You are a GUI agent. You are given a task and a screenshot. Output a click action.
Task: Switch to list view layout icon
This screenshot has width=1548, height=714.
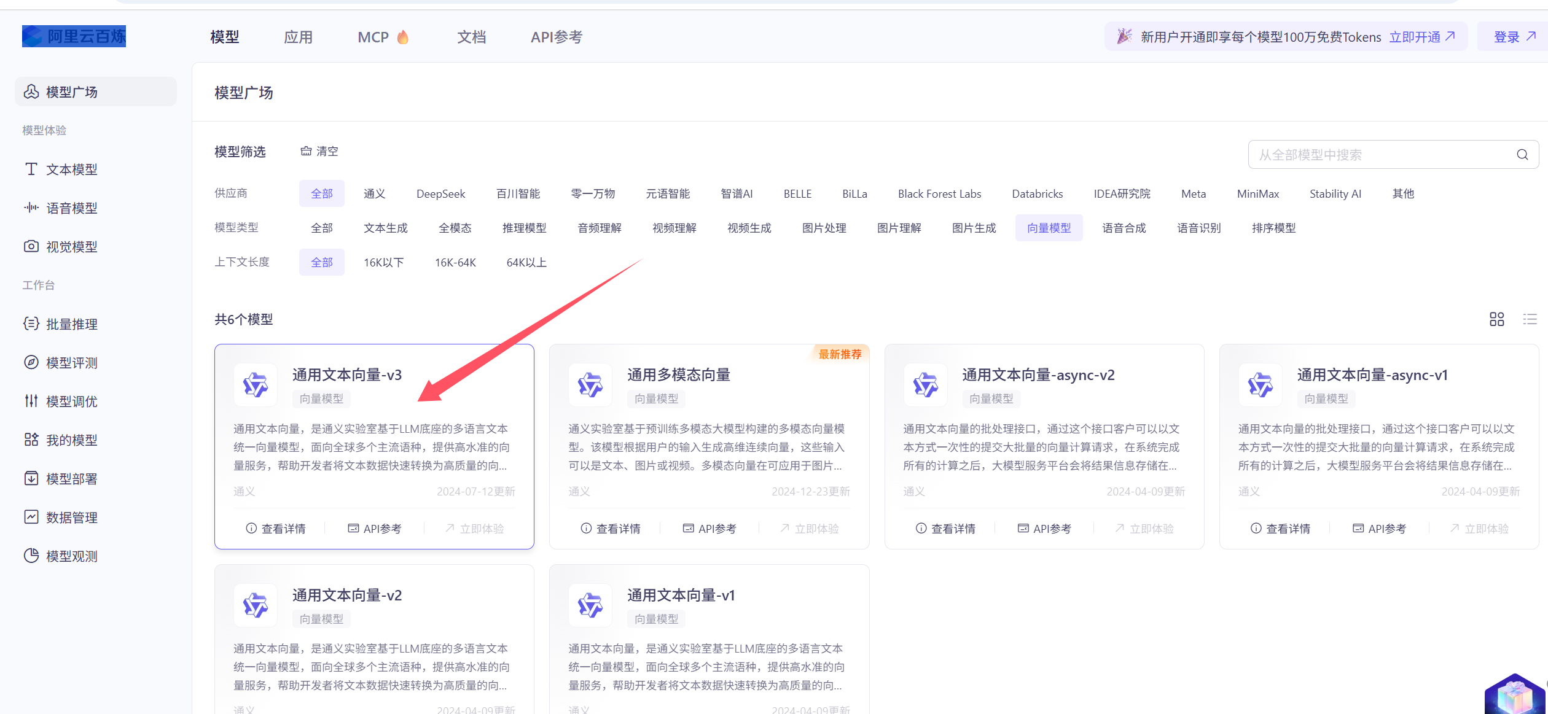[1529, 319]
